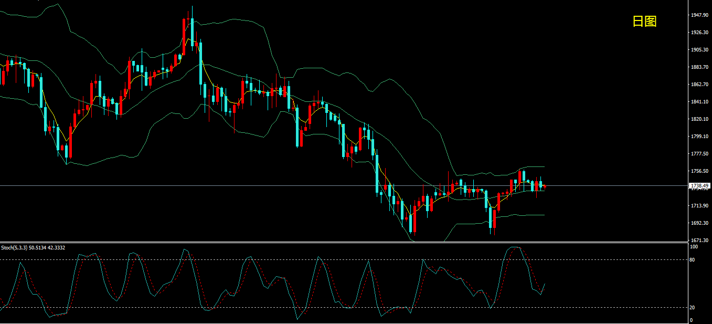712x324 pixels.
Task: Click the stochastic 20 level label
Action: 692,308
